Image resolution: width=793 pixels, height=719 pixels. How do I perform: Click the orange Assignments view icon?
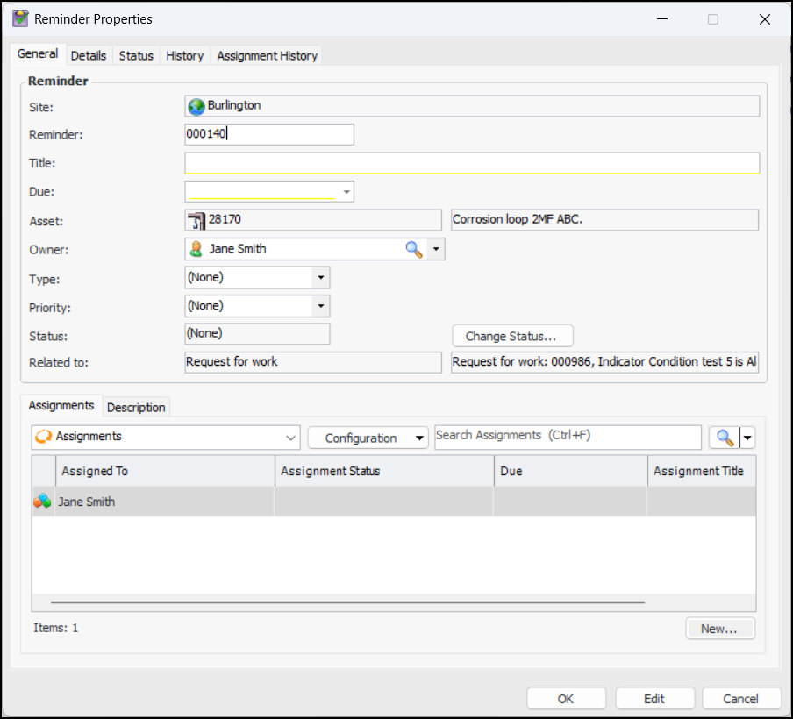click(x=43, y=437)
